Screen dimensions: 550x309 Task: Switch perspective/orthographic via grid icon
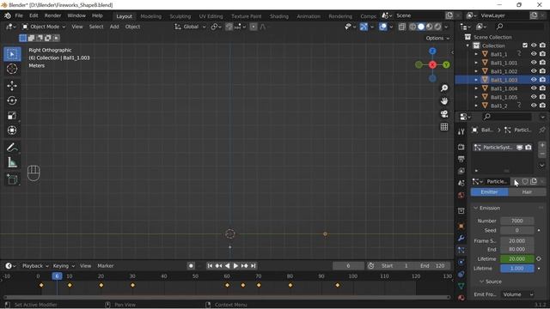[x=444, y=127]
